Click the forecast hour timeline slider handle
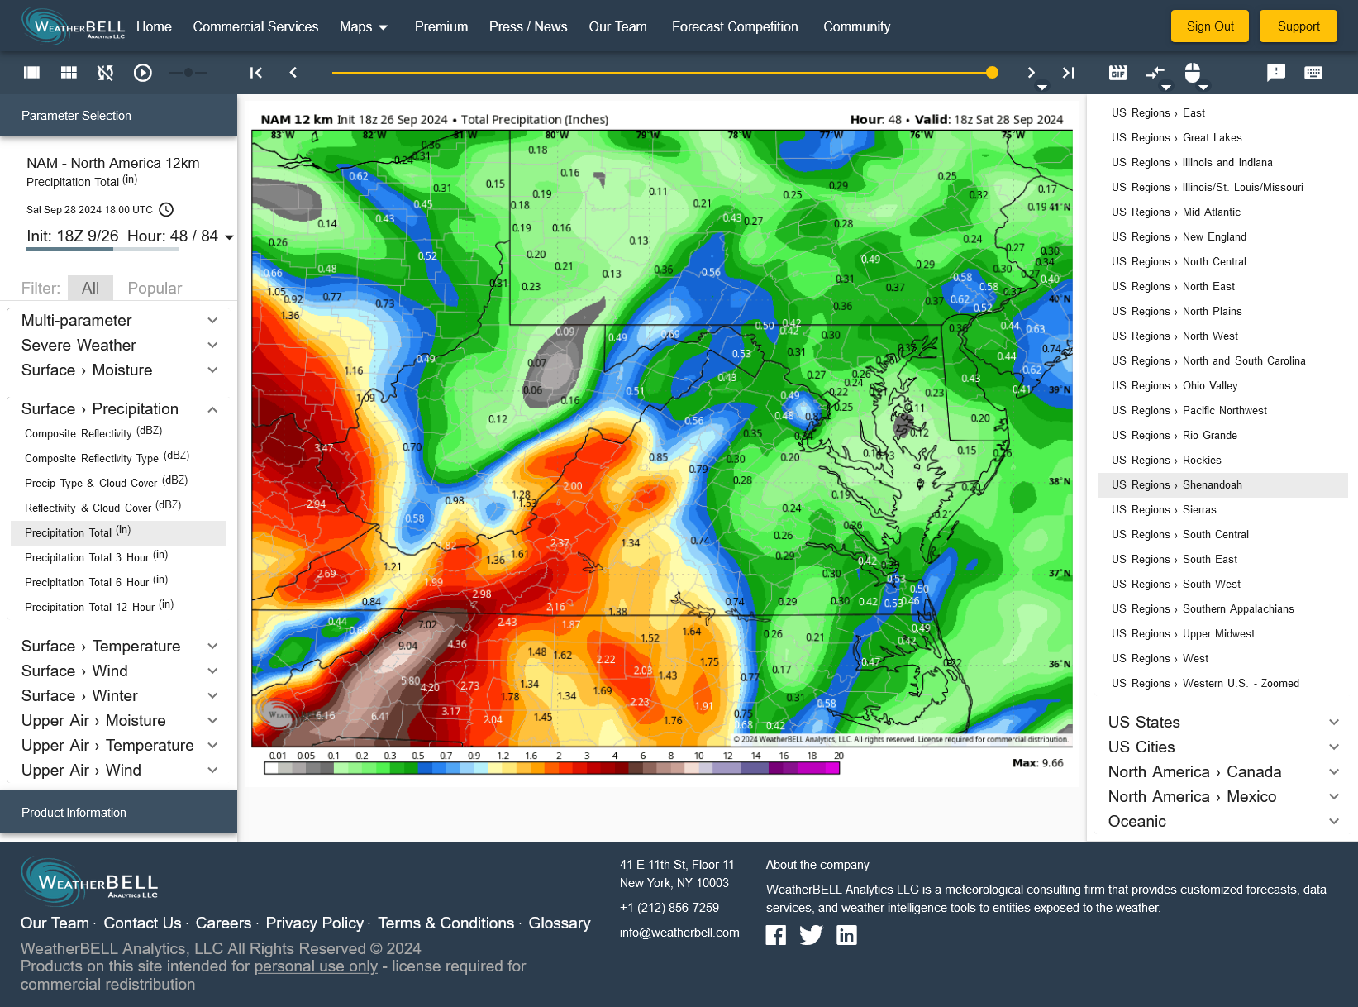The width and height of the screenshot is (1358, 1007). (992, 73)
